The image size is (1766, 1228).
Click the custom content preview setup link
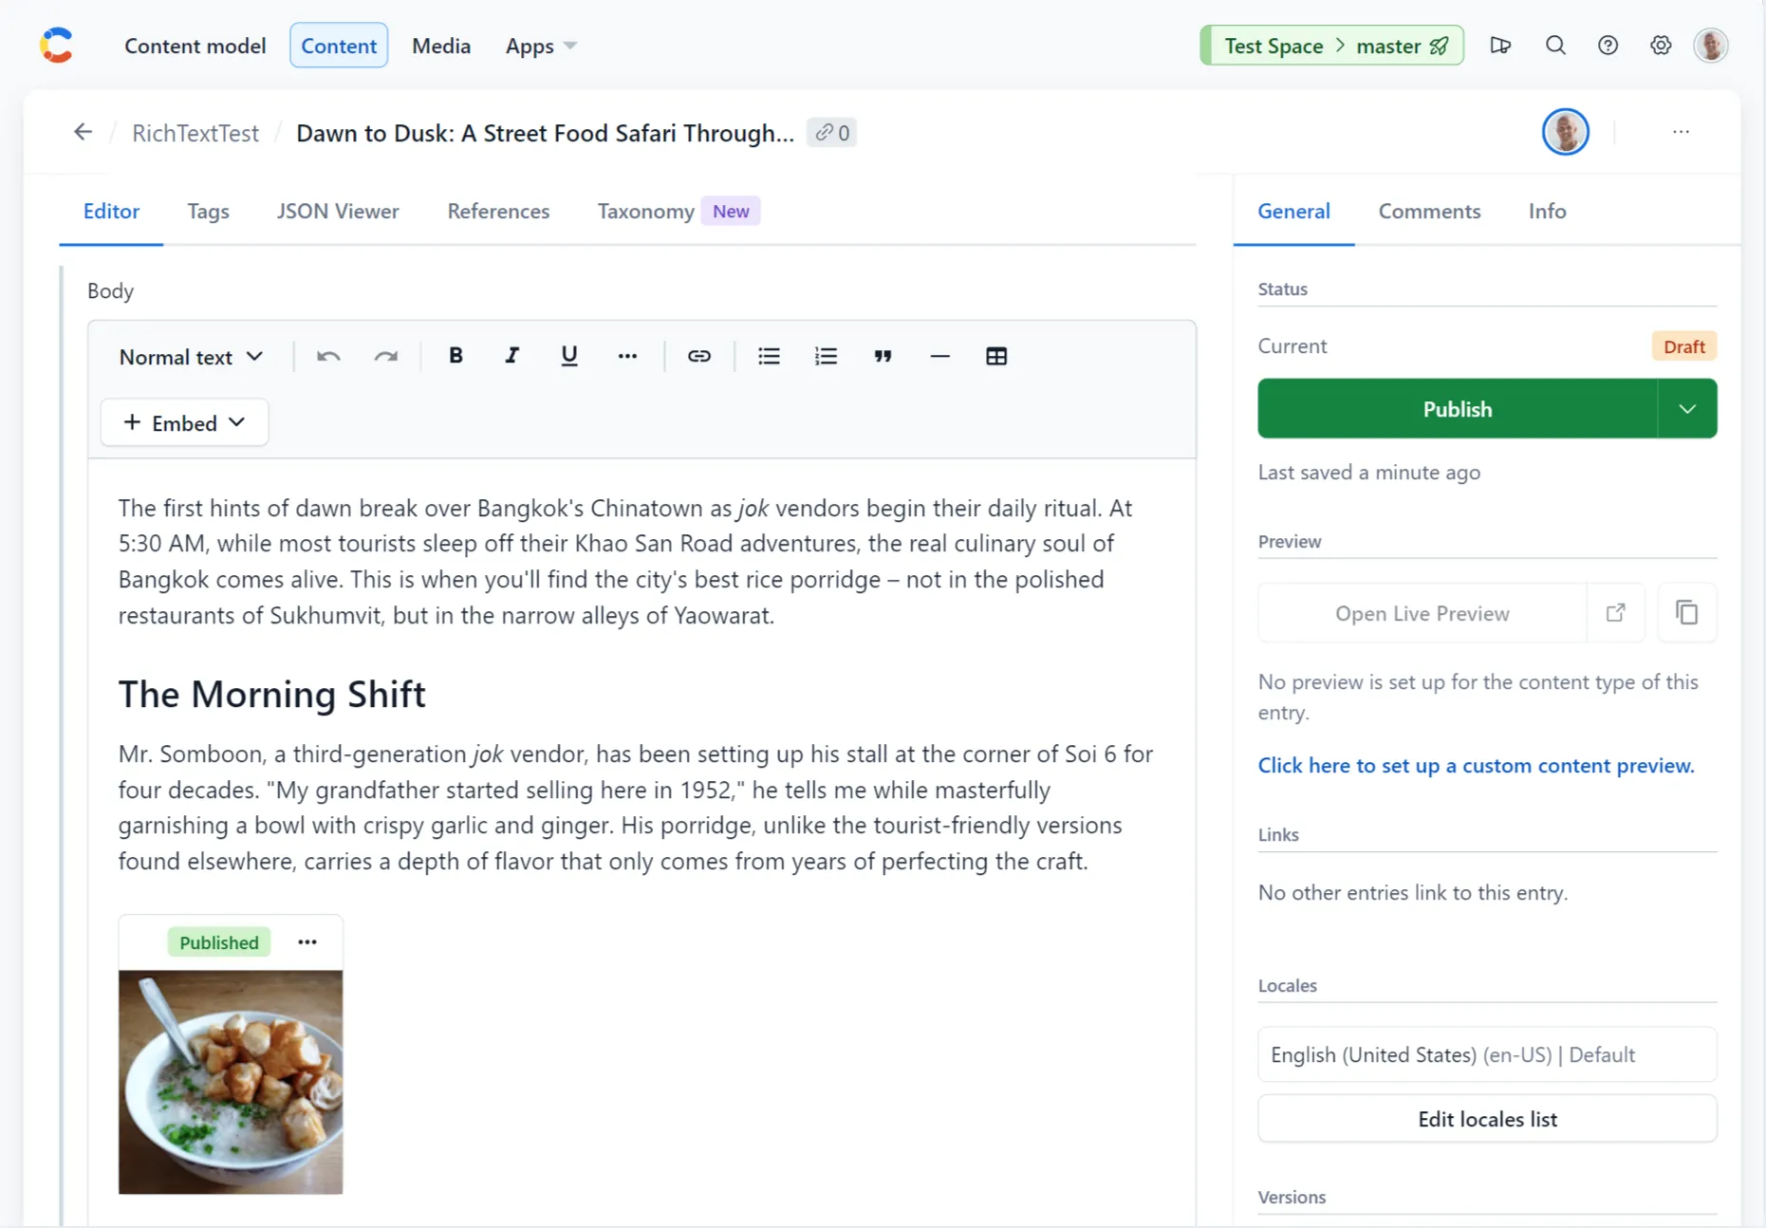point(1476,766)
